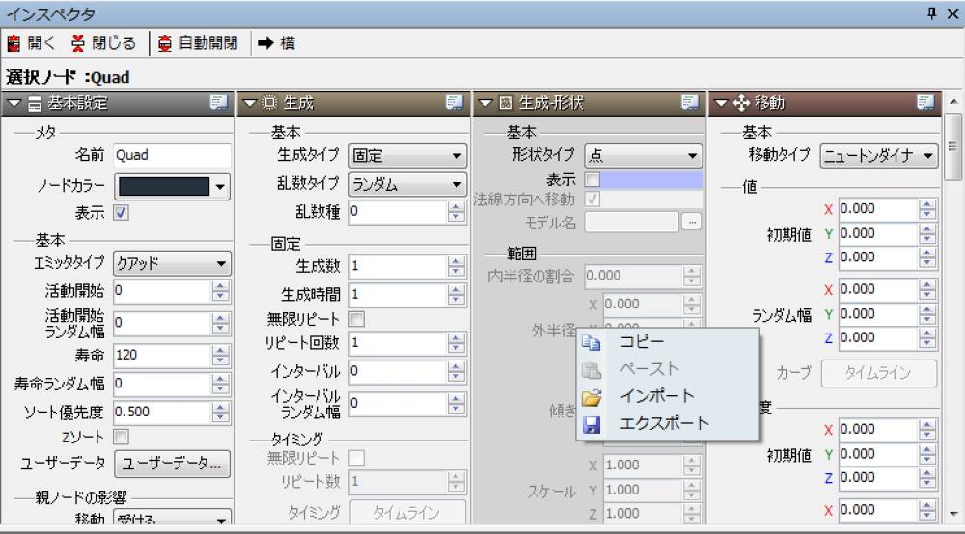The image size is (965, 534).
Task: Click the 開く (open all) toolbar icon
Action: coord(14,43)
